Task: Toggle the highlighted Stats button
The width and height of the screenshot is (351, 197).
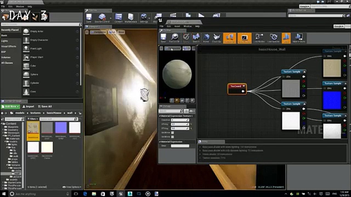Action: coord(286,38)
